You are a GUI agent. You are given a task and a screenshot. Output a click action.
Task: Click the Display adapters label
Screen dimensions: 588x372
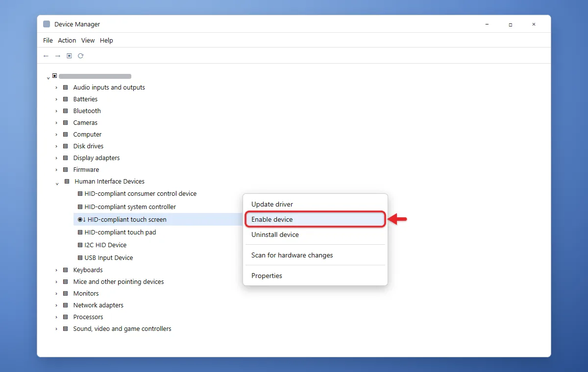(x=97, y=158)
